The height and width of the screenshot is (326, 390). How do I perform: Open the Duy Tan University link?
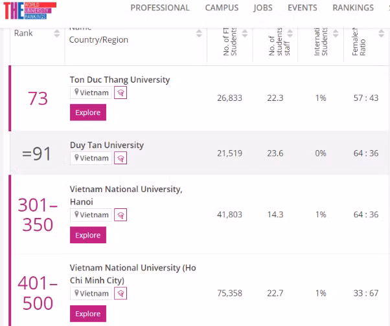click(x=107, y=145)
